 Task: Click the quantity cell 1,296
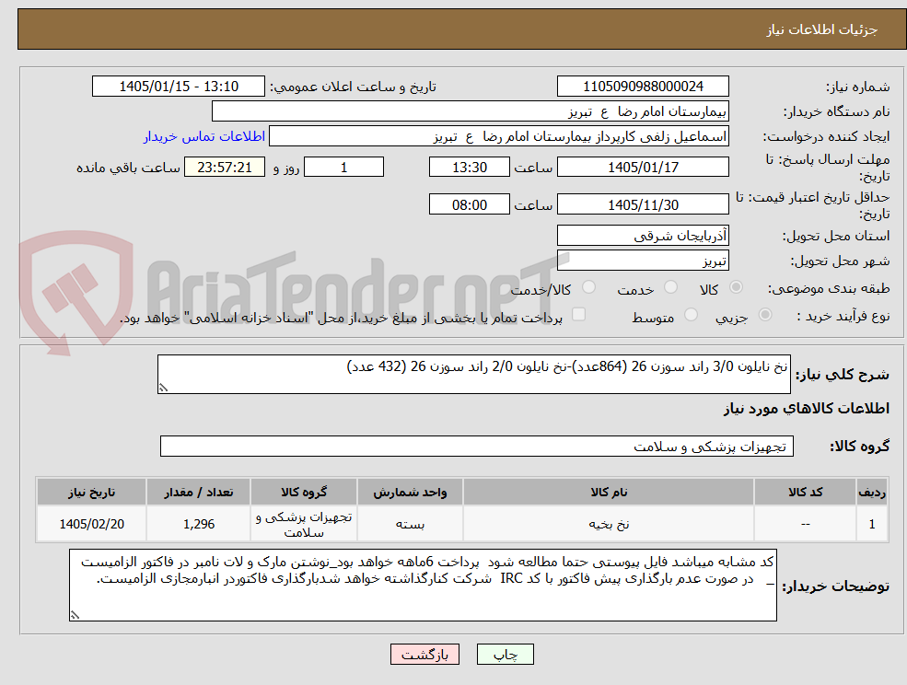(198, 524)
